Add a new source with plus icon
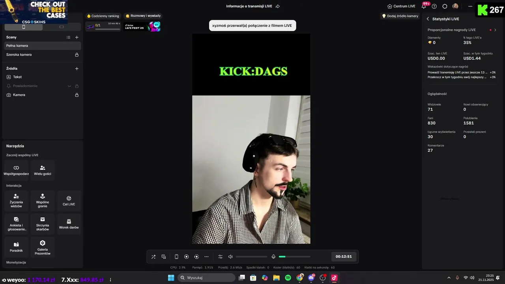The width and height of the screenshot is (505, 284). pyautogui.click(x=77, y=68)
